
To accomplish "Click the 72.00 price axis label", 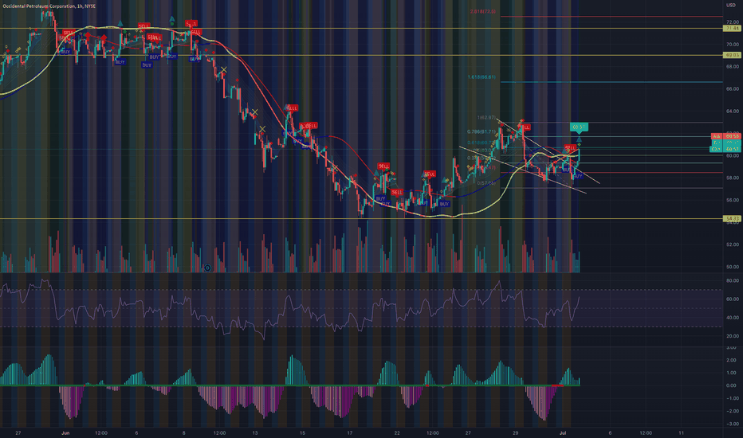I will pyautogui.click(x=733, y=22).
